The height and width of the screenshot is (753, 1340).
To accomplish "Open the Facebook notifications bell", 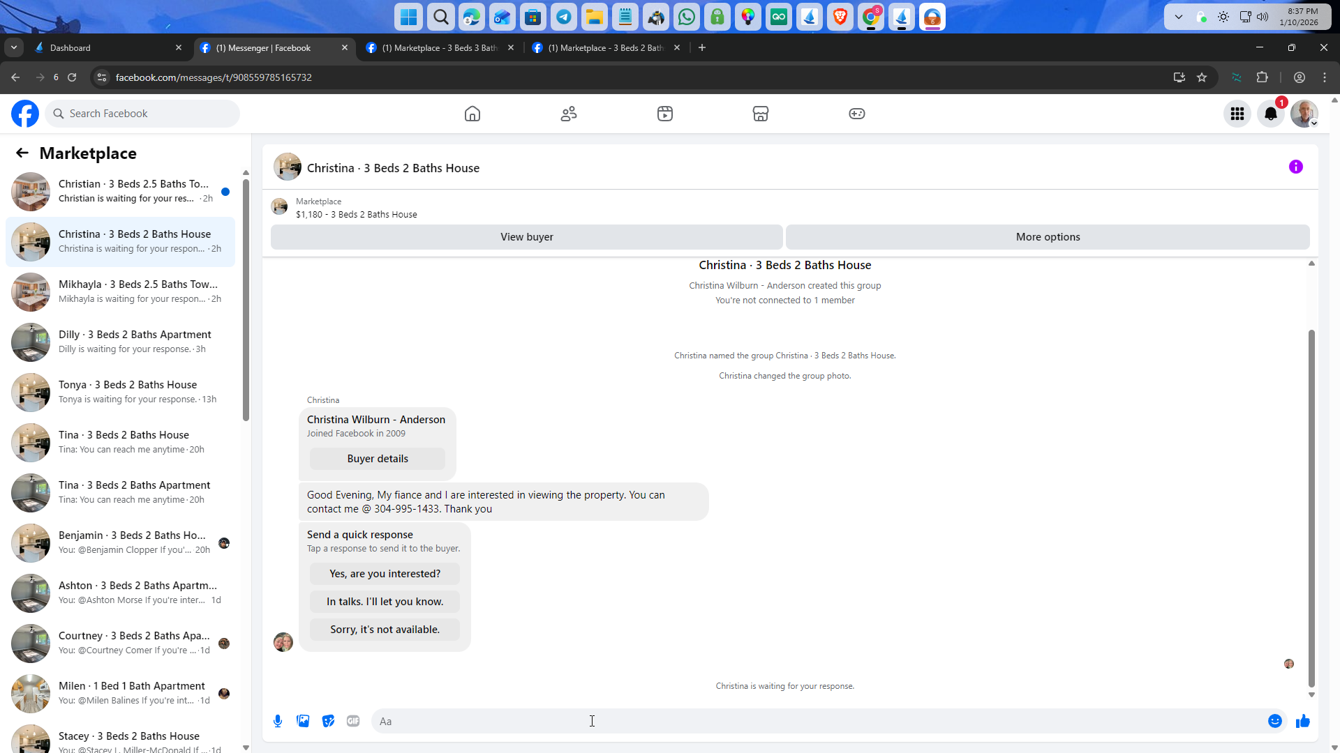I will (x=1271, y=114).
